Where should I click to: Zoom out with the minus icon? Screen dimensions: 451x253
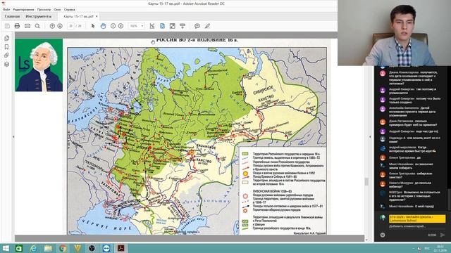click(x=113, y=26)
